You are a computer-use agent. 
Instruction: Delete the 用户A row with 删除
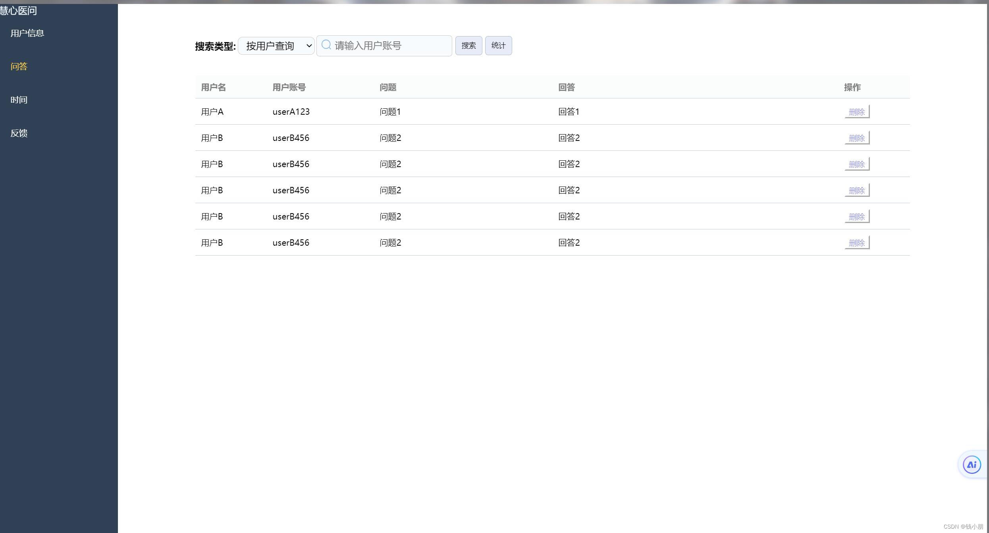click(x=856, y=112)
